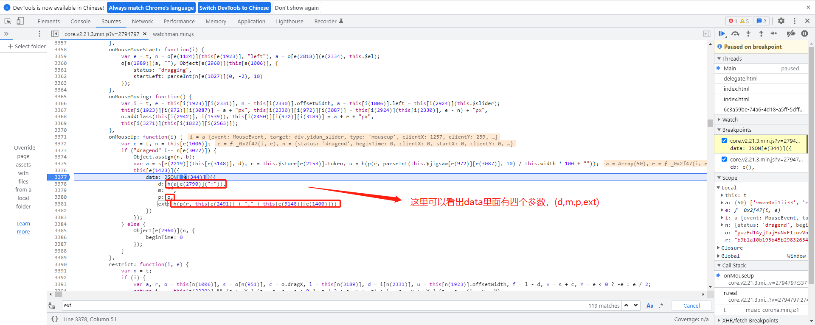Expand the Closure scope entry
815x325 pixels.
732,248
